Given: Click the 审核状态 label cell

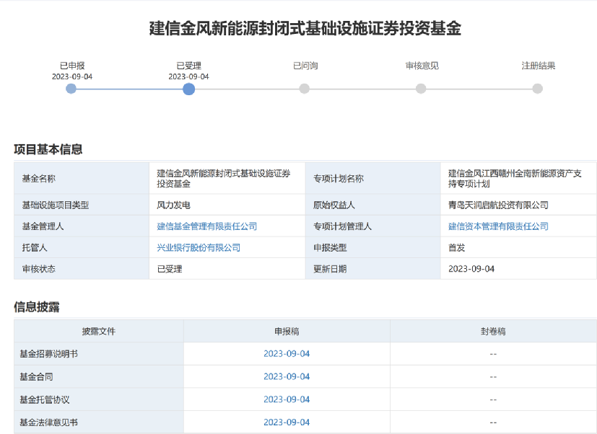Looking at the screenshot, I should coord(82,269).
